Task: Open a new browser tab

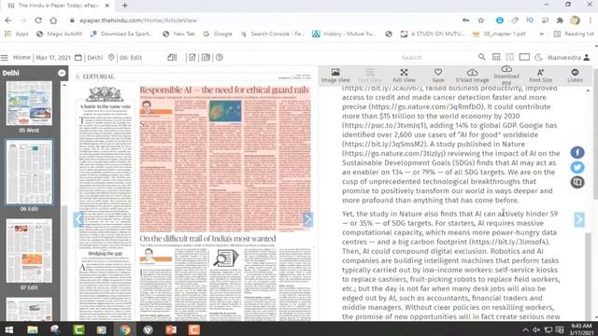Action: coord(124,6)
